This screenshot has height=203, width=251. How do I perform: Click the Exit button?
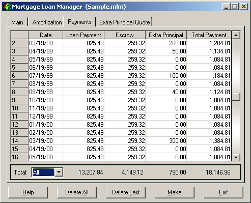pyautogui.click(x=224, y=192)
